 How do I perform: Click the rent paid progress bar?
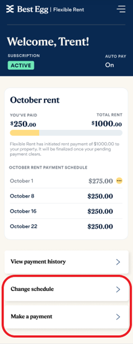tap(66, 133)
